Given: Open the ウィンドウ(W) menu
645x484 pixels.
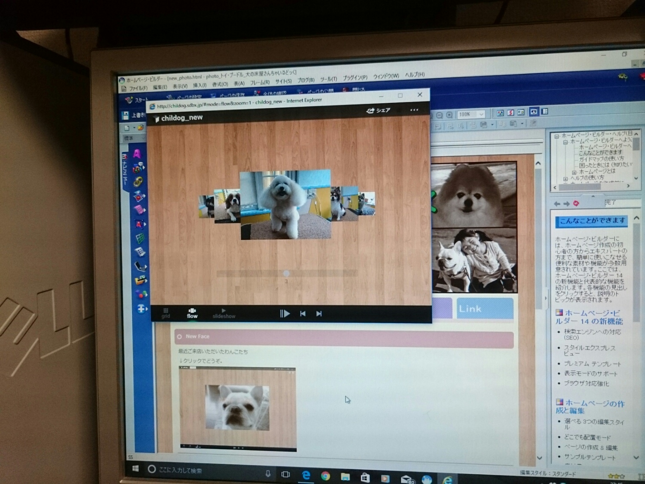Looking at the screenshot, I should click(x=386, y=76).
